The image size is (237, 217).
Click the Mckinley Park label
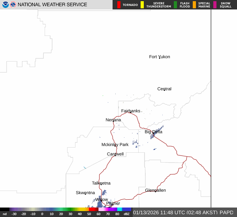tap(115, 144)
